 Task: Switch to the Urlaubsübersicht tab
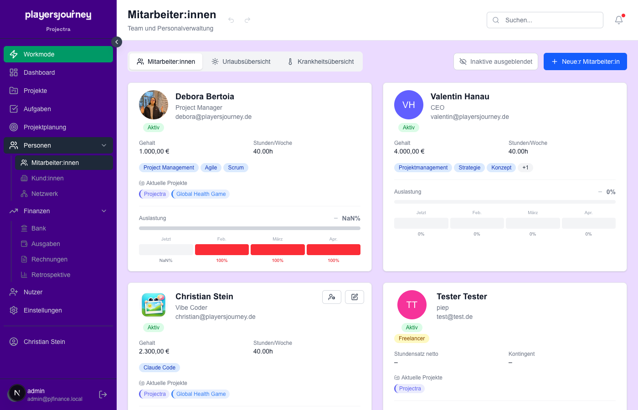tap(241, 61)
